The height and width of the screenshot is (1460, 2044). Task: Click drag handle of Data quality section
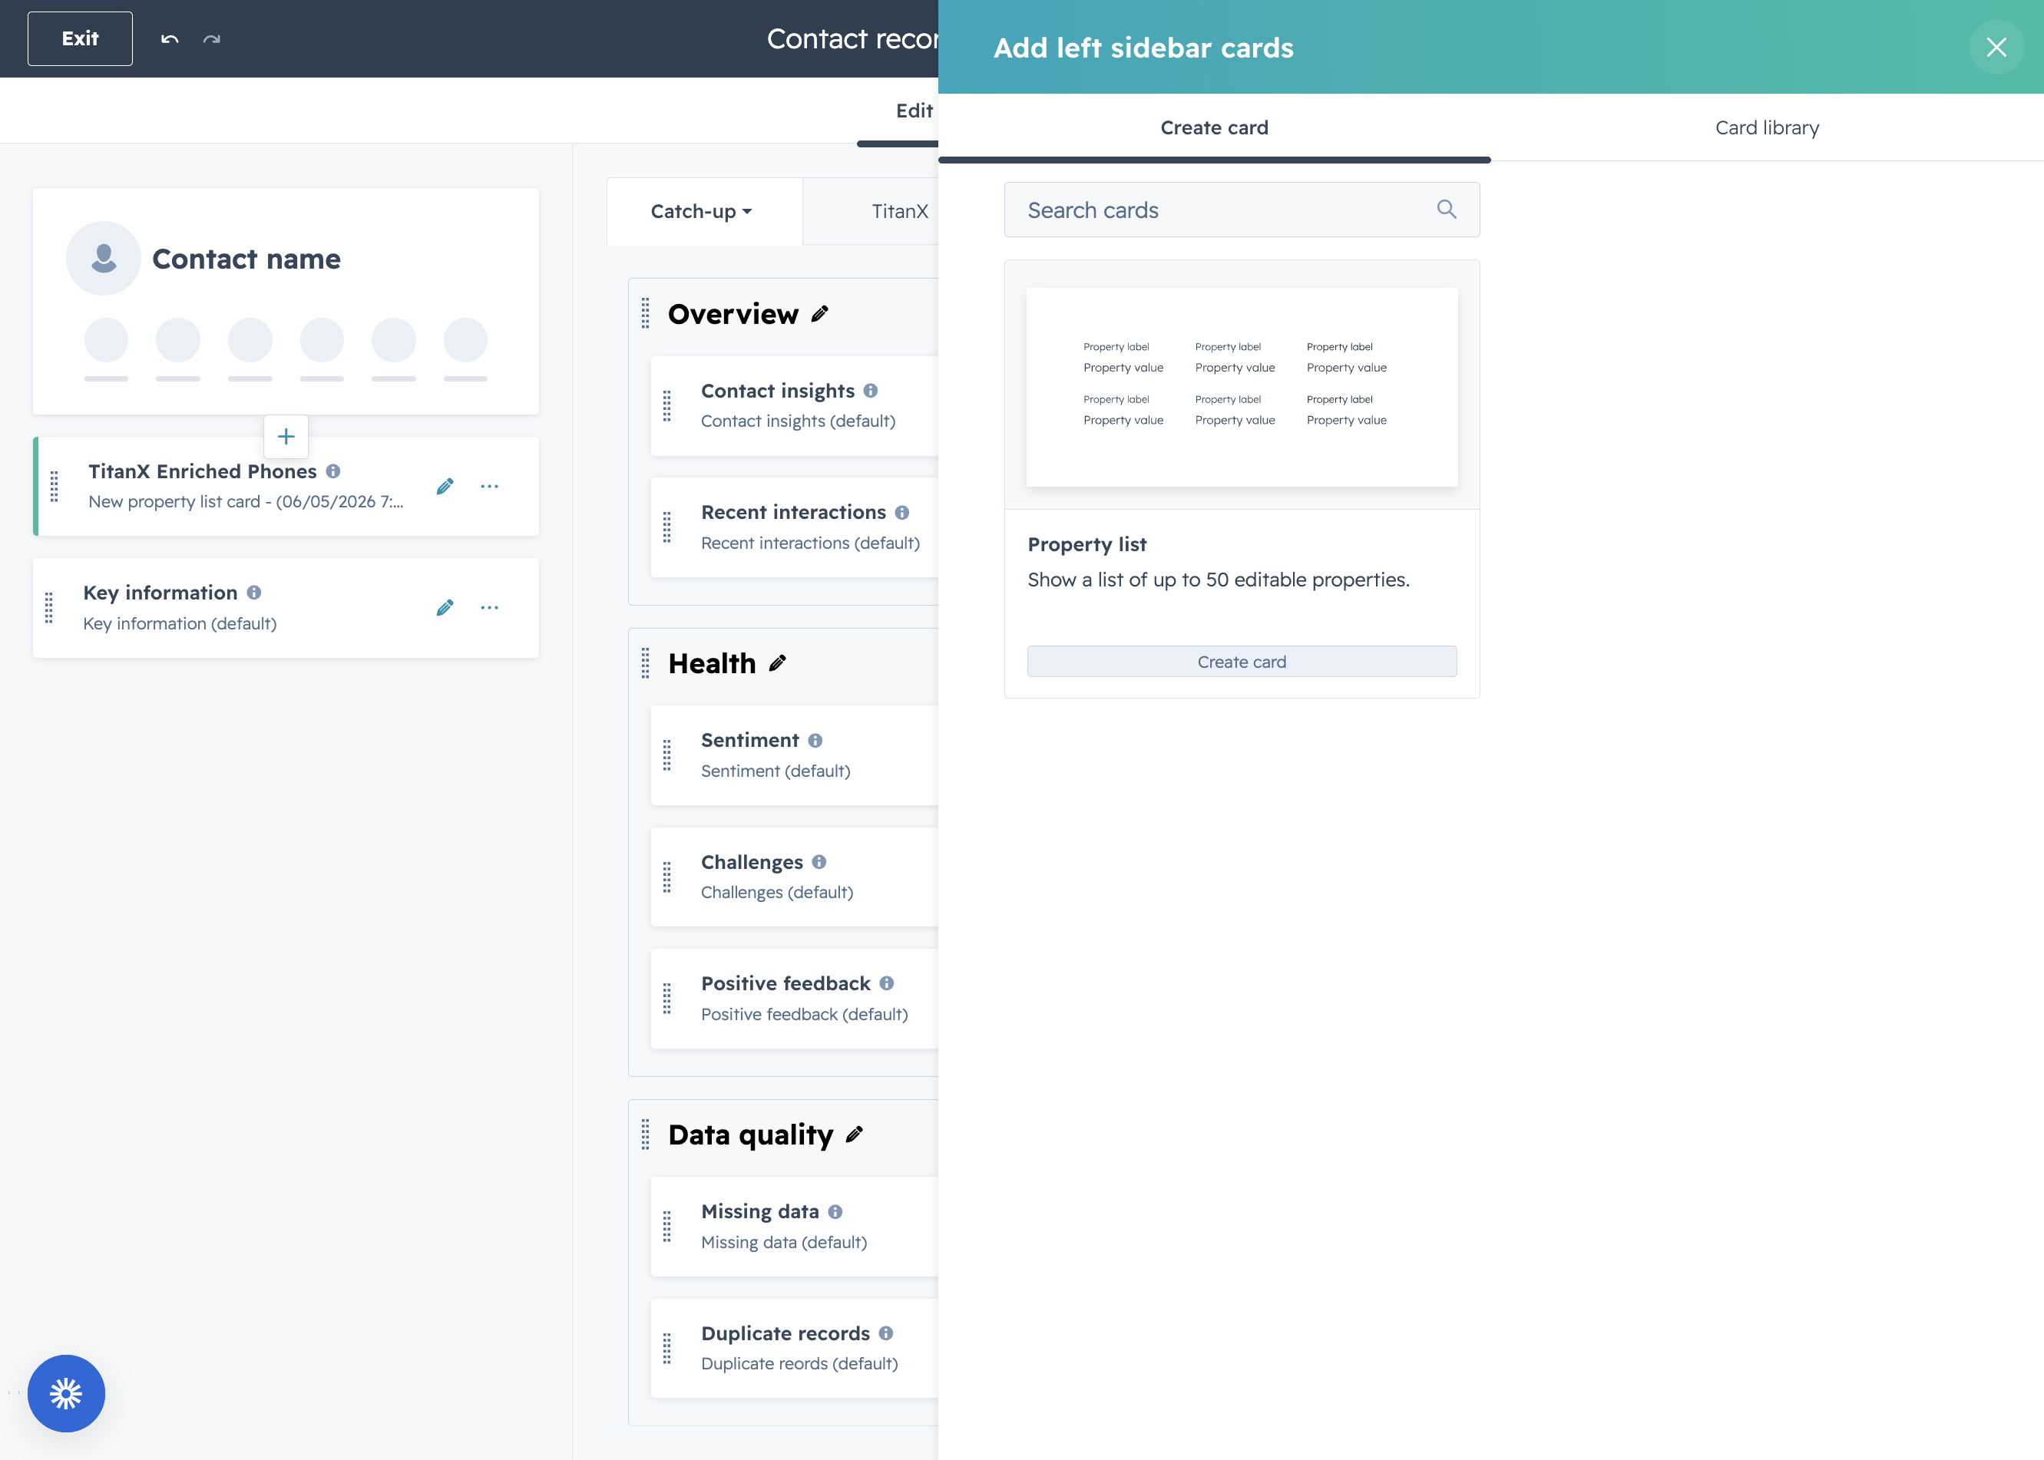tap(646, 1135)
